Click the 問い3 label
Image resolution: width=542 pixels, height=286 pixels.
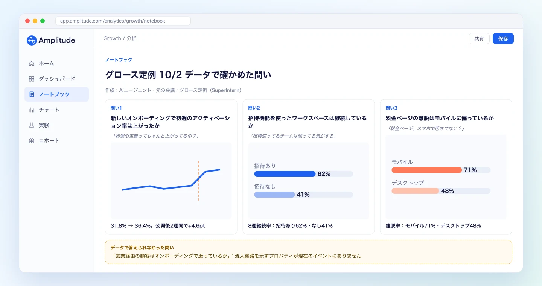tap(391, 108)
